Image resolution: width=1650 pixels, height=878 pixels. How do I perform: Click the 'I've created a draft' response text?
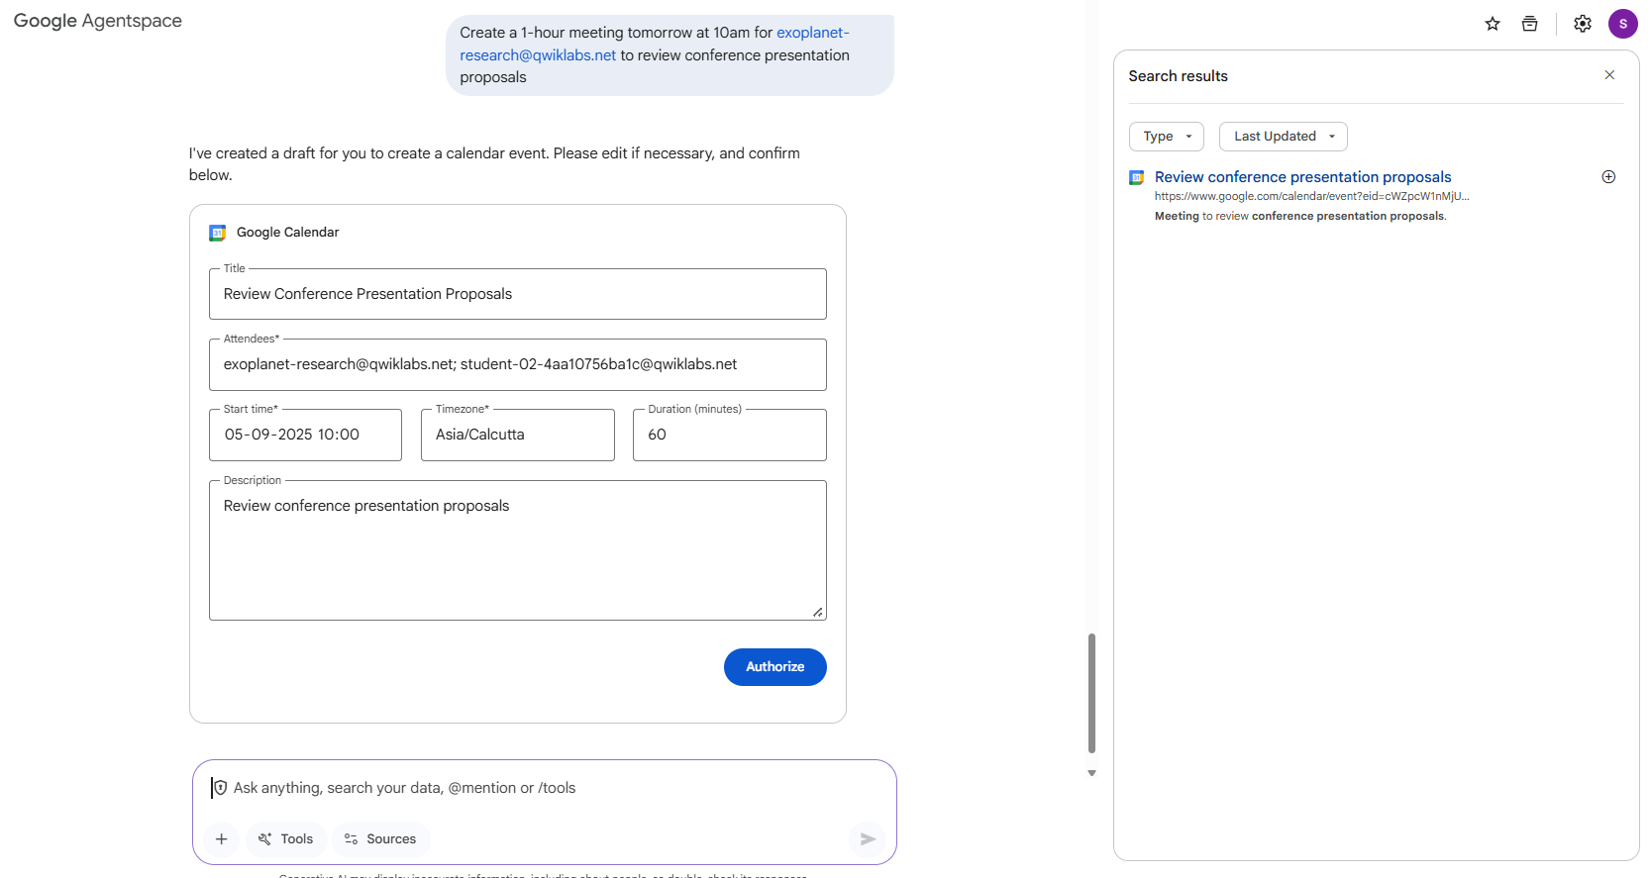(494, 164)
